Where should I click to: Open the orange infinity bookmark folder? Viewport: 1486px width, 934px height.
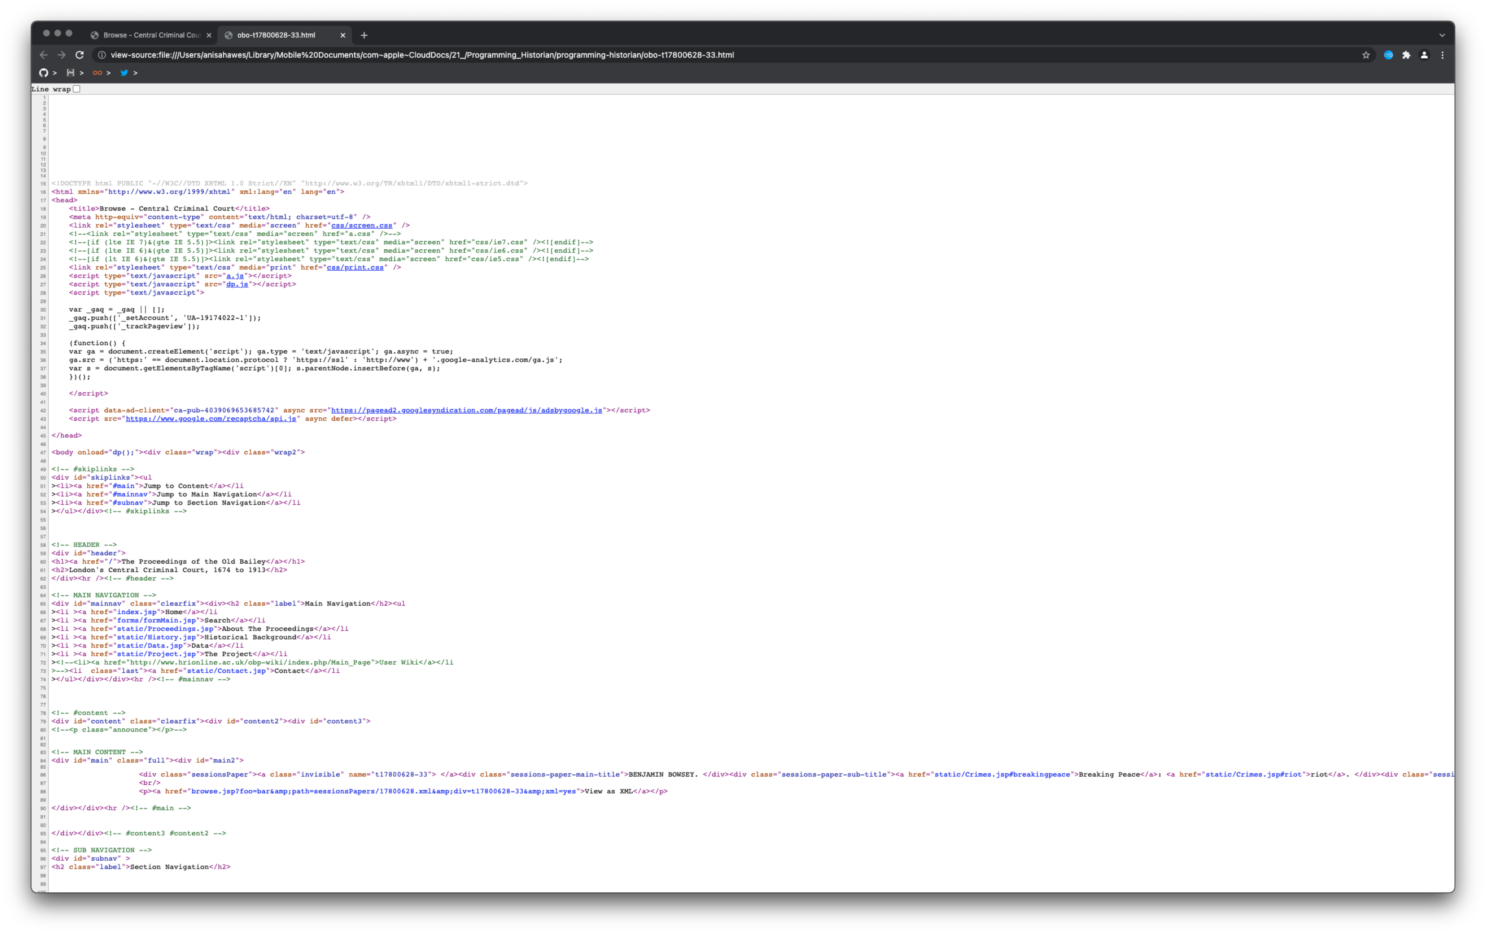coord(101,73)
